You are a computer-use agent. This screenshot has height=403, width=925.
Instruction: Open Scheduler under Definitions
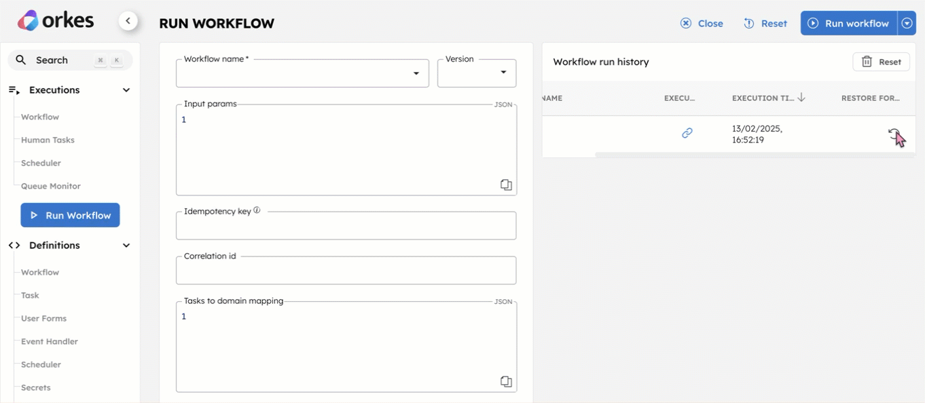[x=41, y=364]
